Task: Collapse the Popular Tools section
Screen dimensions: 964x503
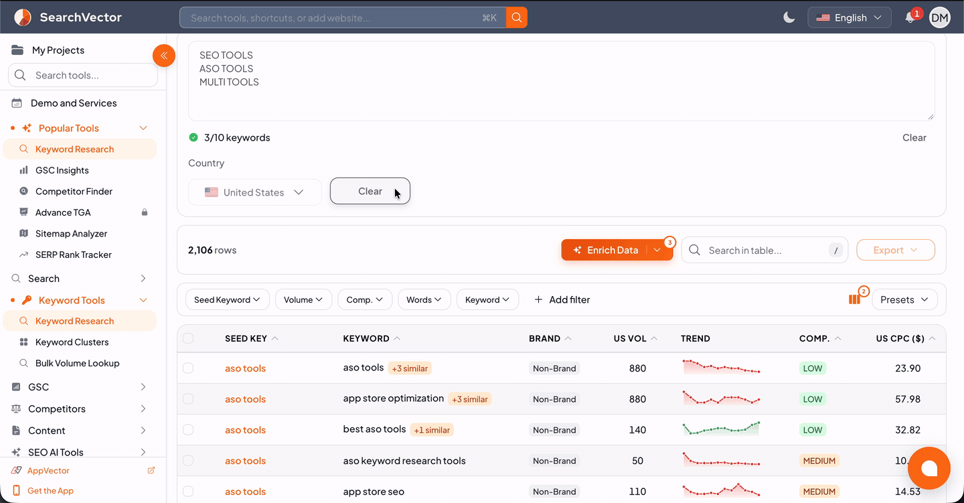Action: point(143,128)
